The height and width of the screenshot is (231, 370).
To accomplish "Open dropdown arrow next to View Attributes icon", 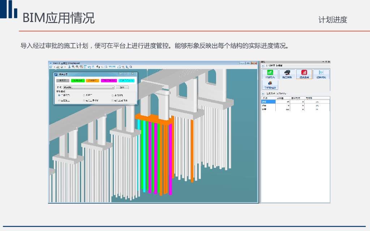I will (x=54, y=67).
